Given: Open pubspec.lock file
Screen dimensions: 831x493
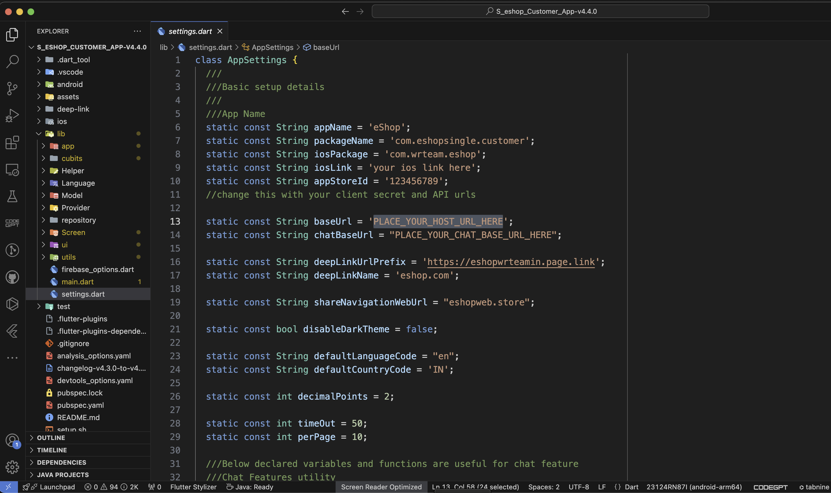Looking at the screenshot, I should (x=88, y=393).
